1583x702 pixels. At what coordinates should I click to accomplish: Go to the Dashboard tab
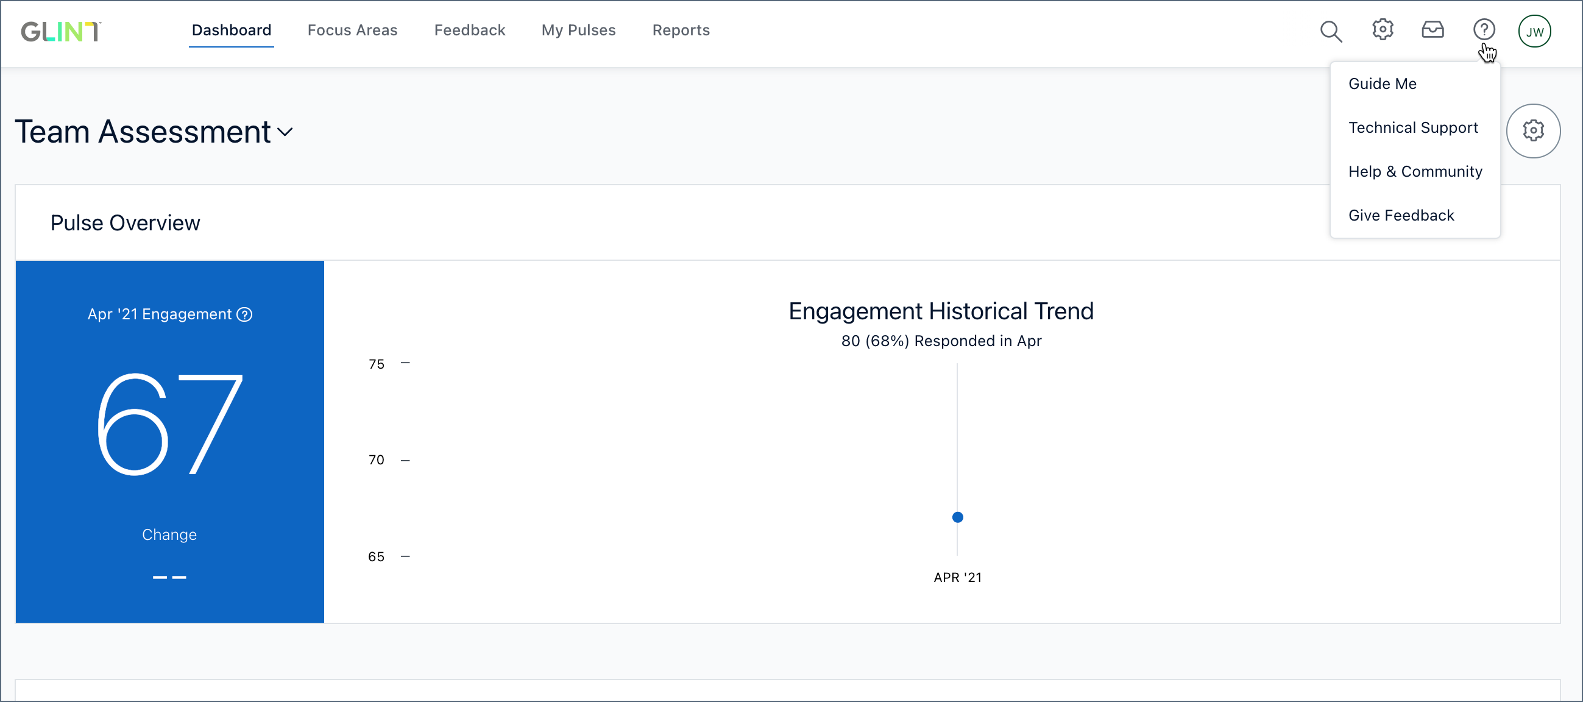pos(231,30)
